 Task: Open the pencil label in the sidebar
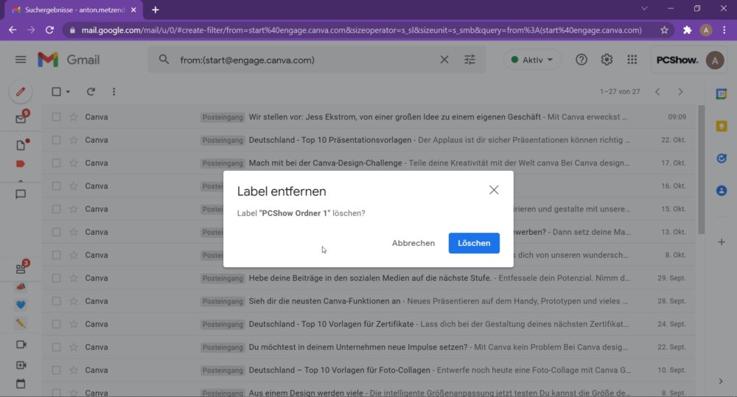(x=21, y=323)
